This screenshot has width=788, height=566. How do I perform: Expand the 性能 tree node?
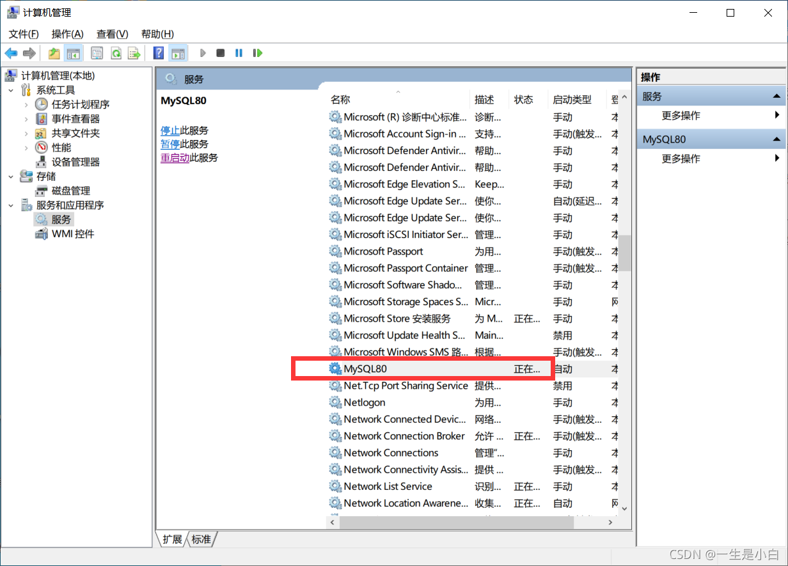pyautogui.click(x=26, y=148)
